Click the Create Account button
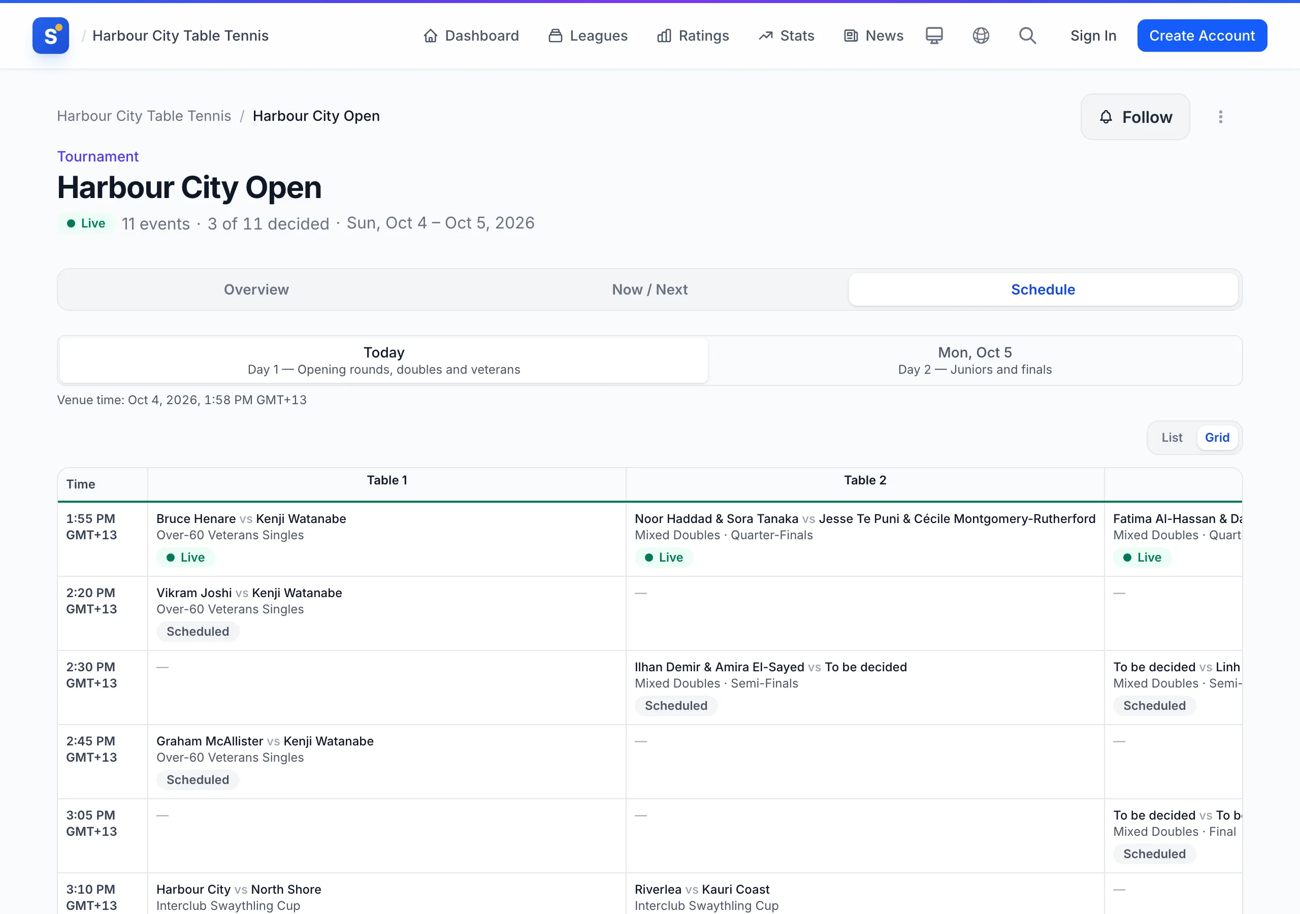Image resolution: width=1300 pixels, height=914 pixels. (1201, 36)
